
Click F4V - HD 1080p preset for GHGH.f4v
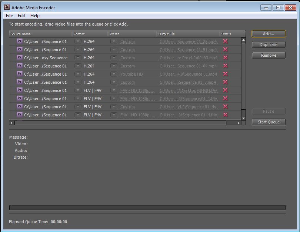coord(137,90)
